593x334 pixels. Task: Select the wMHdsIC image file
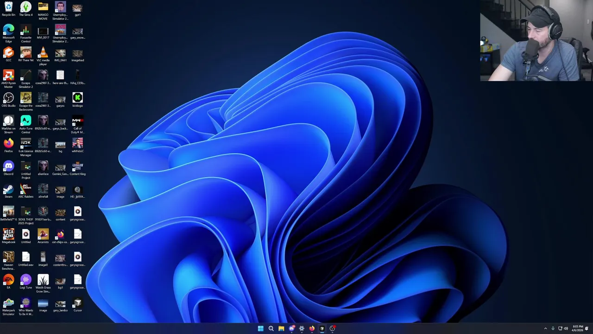(77, 146)
